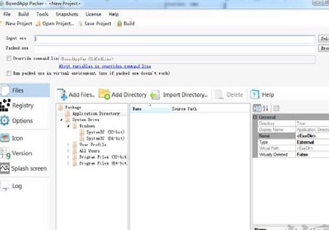329x230 pixels.
Task: Open the Log section icon
Action: pyautogui.click(x=5, y=186)
